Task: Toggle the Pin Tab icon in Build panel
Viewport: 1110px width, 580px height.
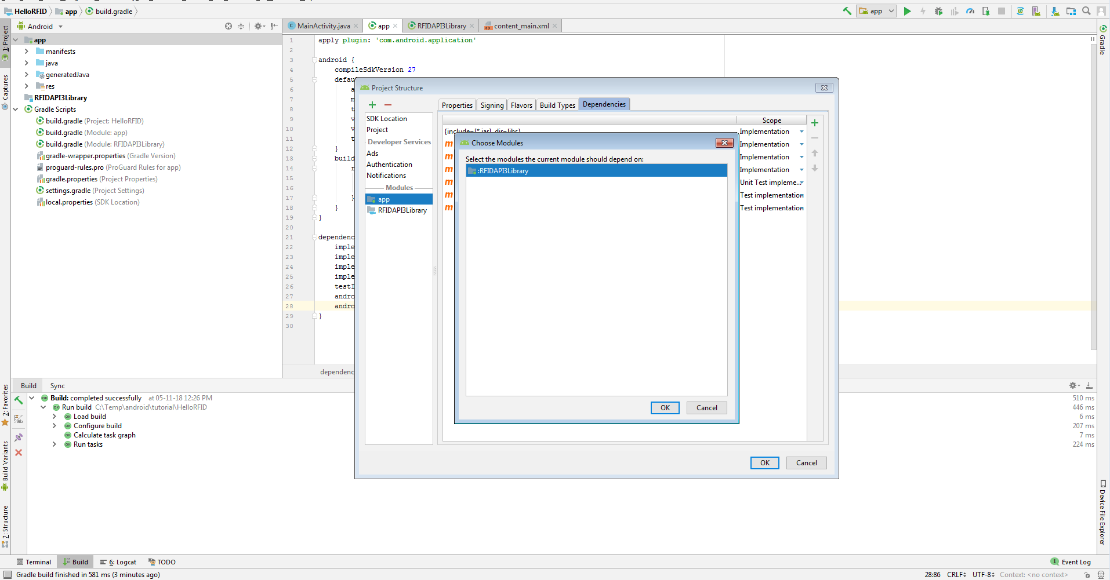Action: tap(19, 437)
